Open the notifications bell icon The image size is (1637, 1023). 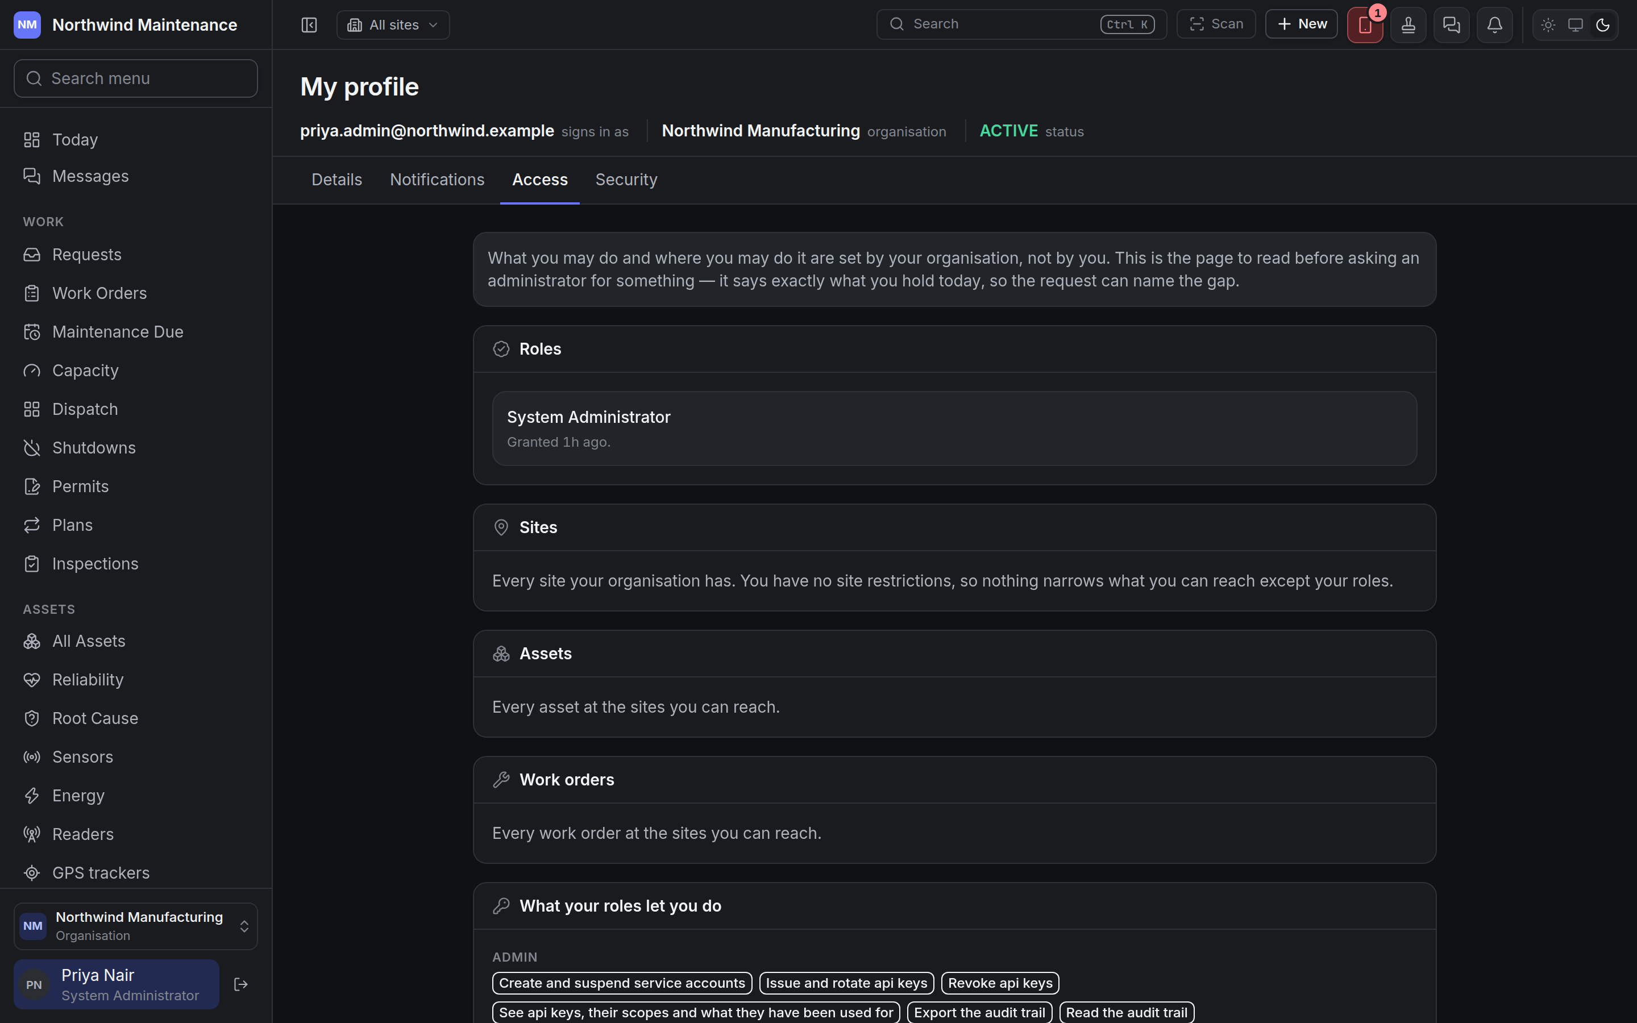(x=1495, y=25)
